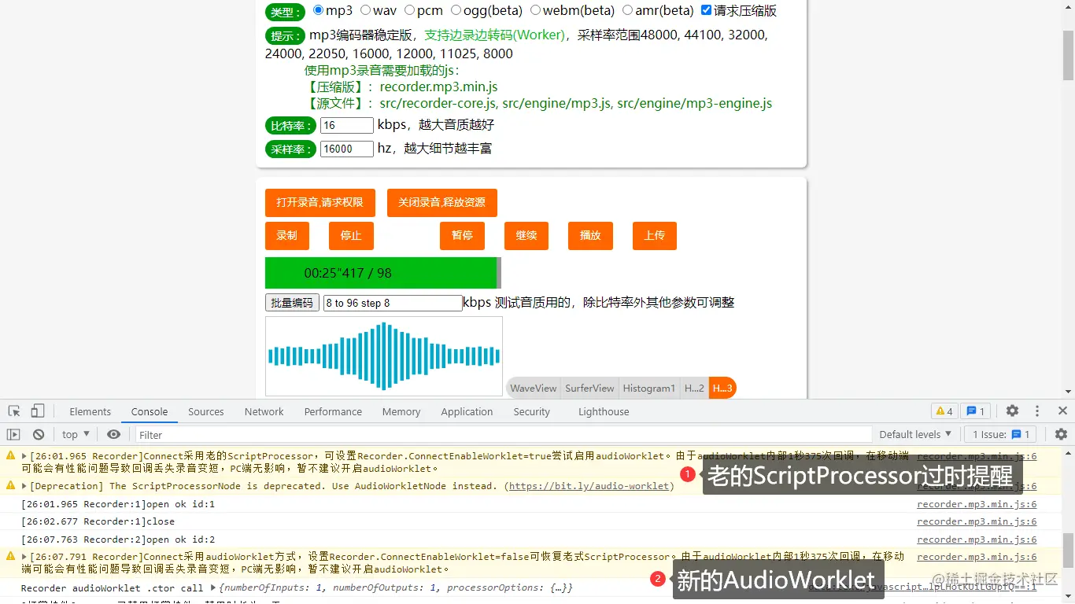Switch to the Performance tab
Screen dimensions: 1075x604
coord(333,411)
